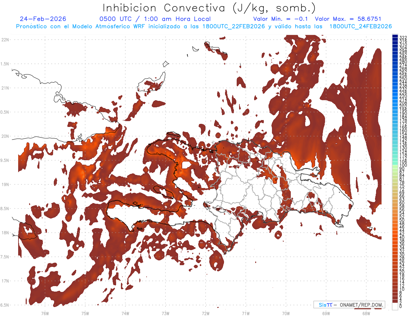Click the "20N" latitude label
Image resolution: width=411 pixels, height=318 pixels.
point(5,136)
